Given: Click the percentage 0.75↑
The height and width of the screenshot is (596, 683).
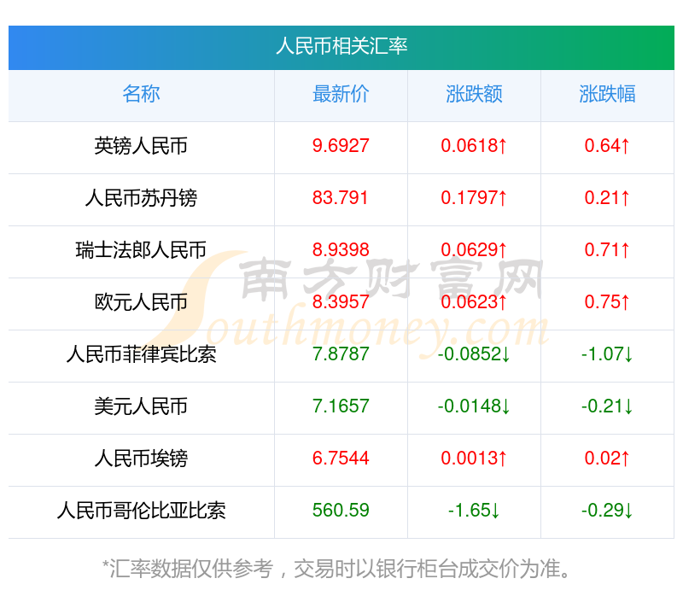Looking at the screenshot, I should (x=607, y=302).
